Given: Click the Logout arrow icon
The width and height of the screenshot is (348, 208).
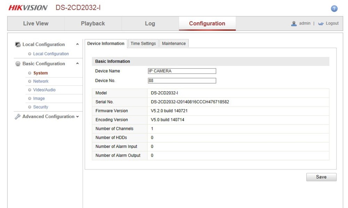Looking at the screenshot, I should tap(321, 24).
